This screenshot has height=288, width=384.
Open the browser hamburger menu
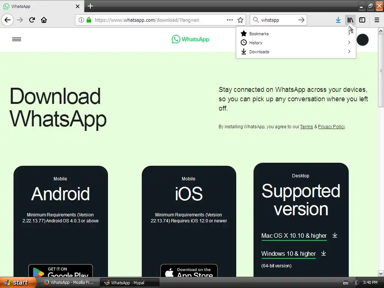(x=377, y=20)
